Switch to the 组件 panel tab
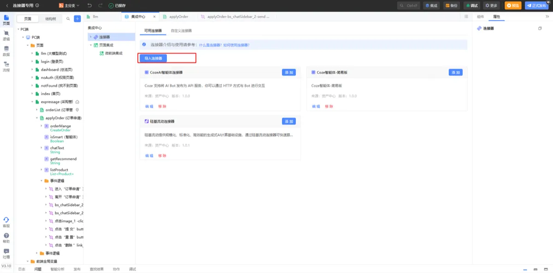The image size is (553, 273). 480,17
